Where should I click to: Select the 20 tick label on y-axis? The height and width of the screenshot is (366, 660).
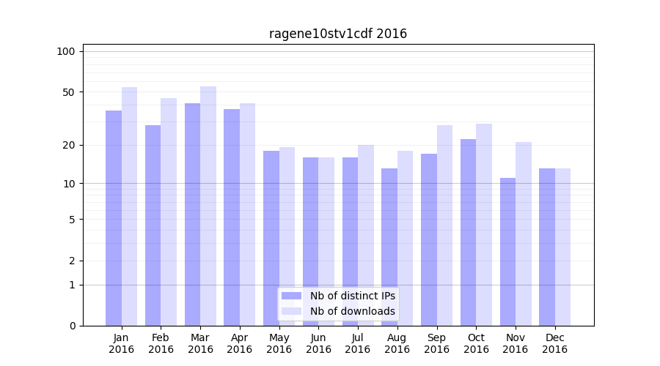coord(69,145)
